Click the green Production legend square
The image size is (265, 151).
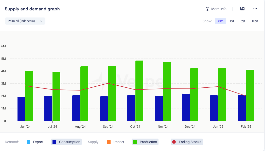coord(135,142)
